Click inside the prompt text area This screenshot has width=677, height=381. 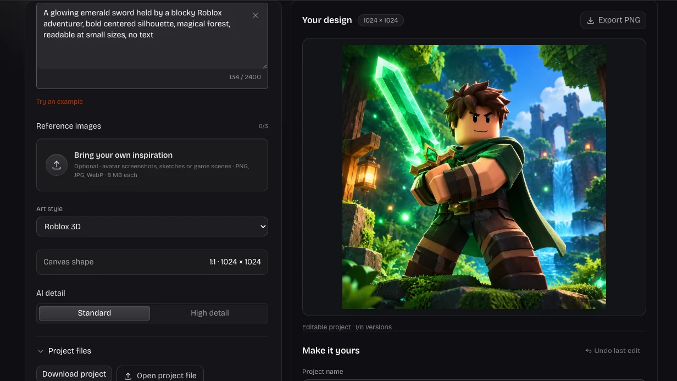tap(152, 36)
